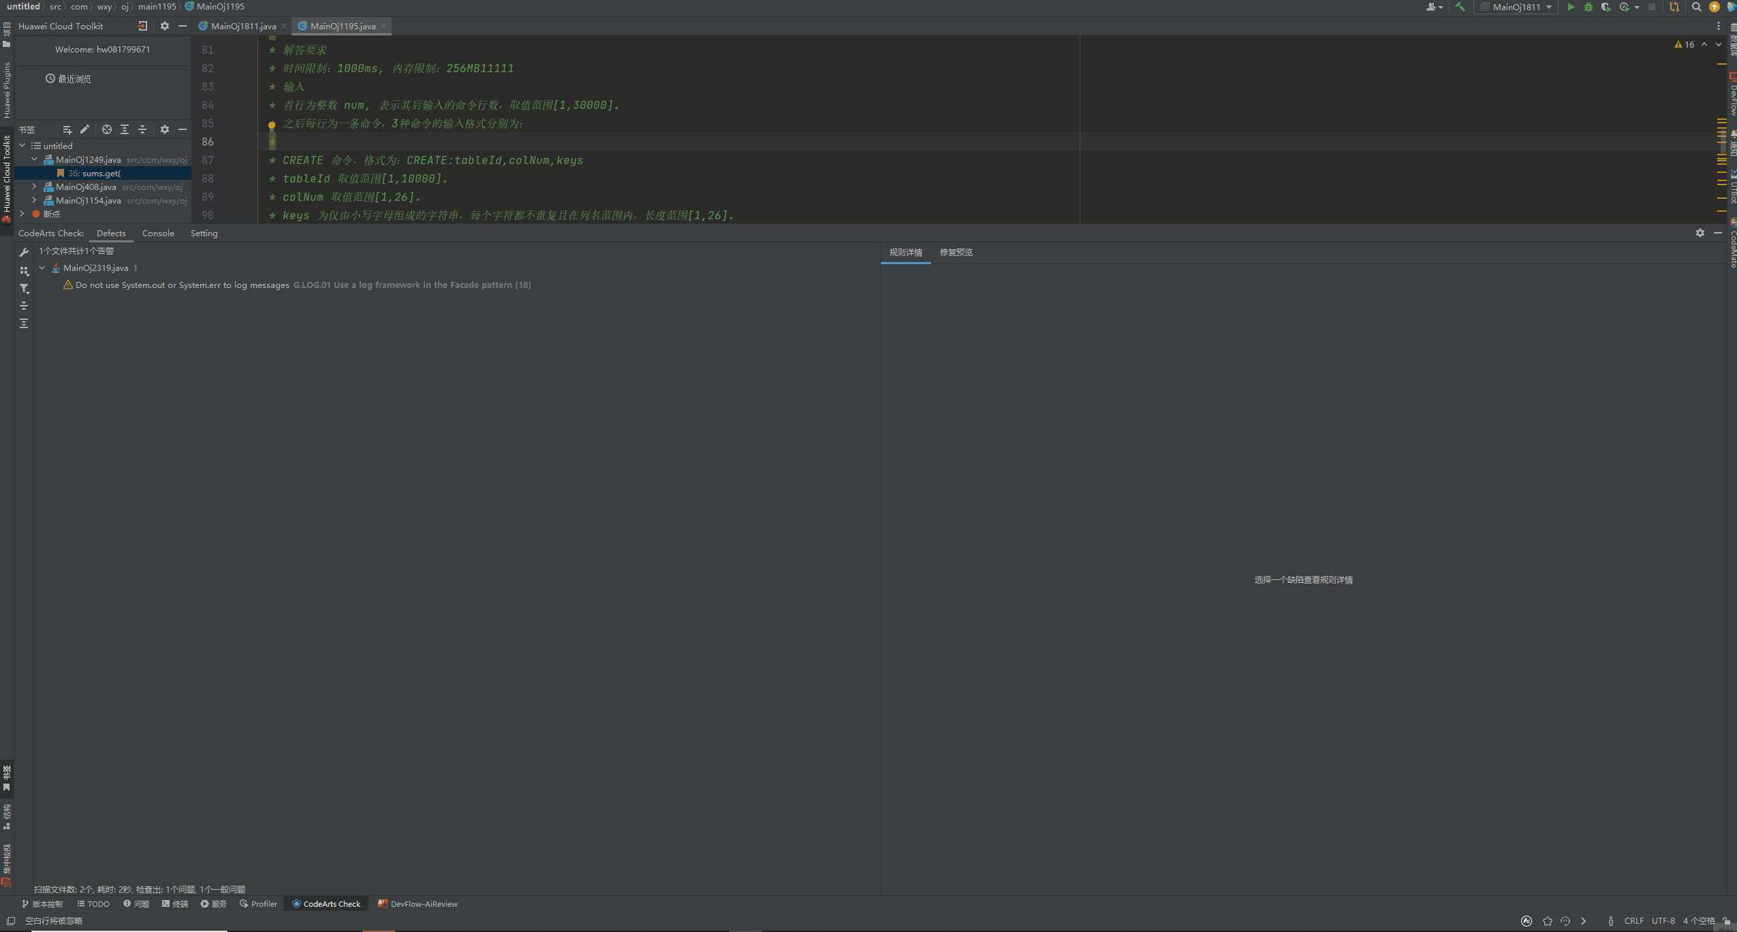Update project using the VCS arrows icon
This screenshot has height=932, width=1737.
[x=1673, y=7]
